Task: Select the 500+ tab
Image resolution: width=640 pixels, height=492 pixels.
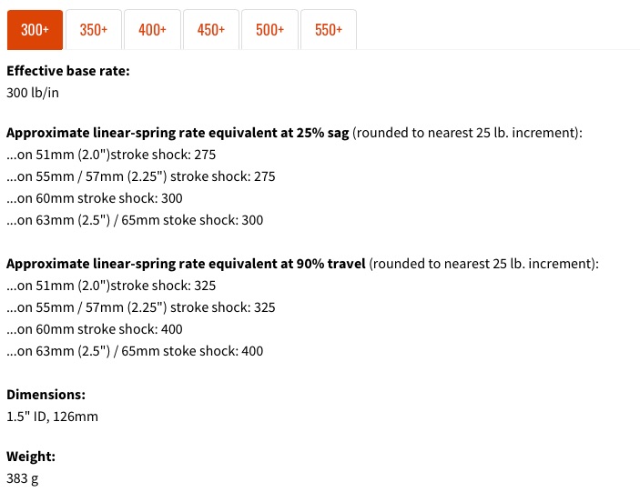Action: point(269,30)
